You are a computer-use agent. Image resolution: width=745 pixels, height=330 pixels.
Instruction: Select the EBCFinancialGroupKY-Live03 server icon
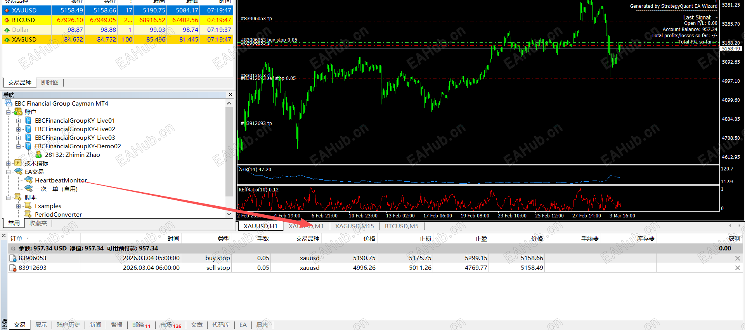click(x=28, y=137)
